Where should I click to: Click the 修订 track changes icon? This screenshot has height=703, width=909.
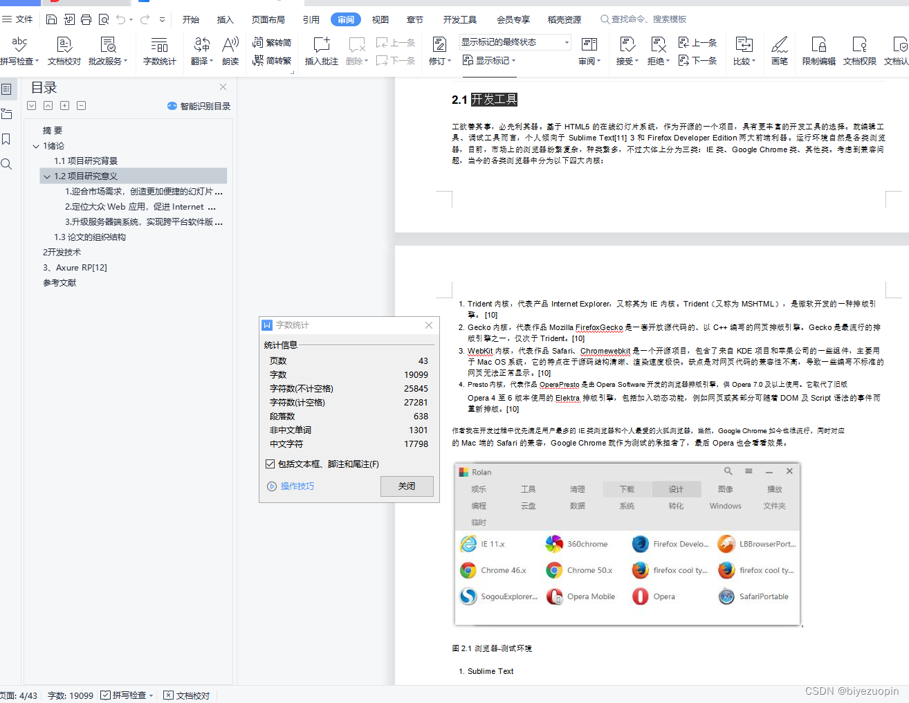click(x=439, y=45)
